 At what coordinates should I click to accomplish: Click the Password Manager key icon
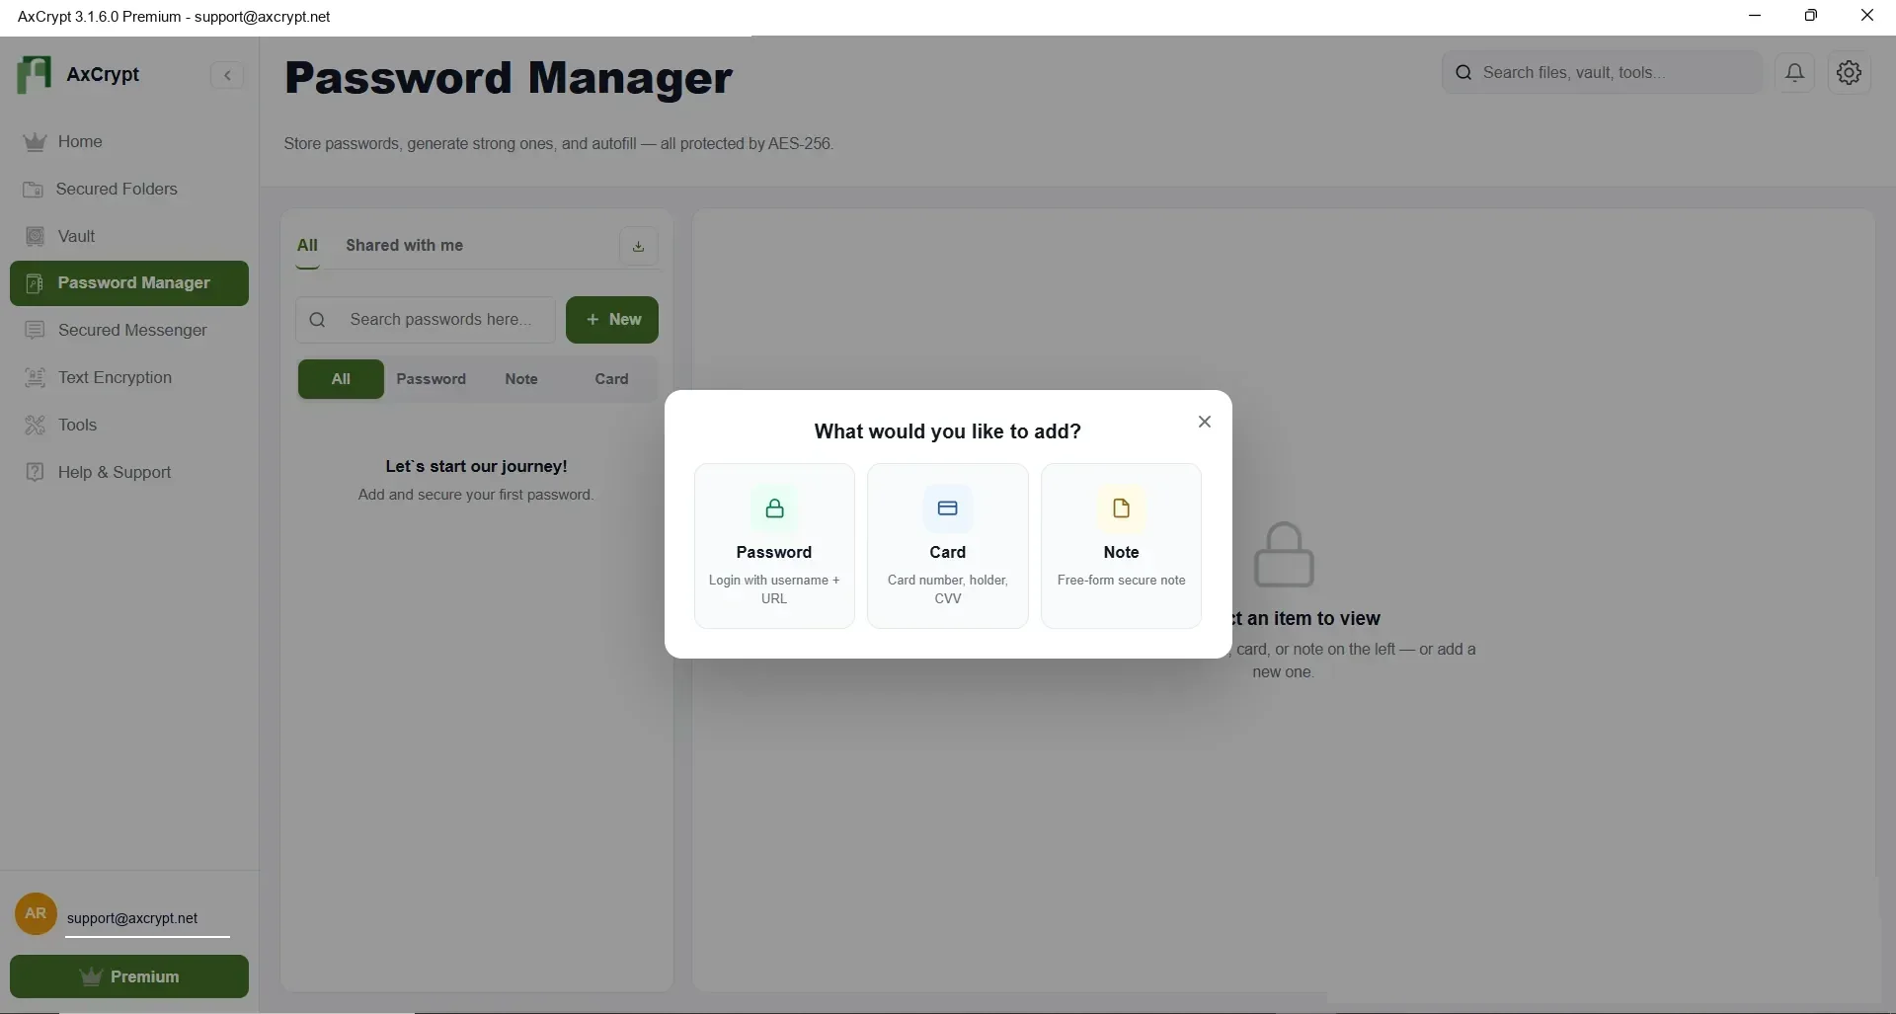point(35,284)
